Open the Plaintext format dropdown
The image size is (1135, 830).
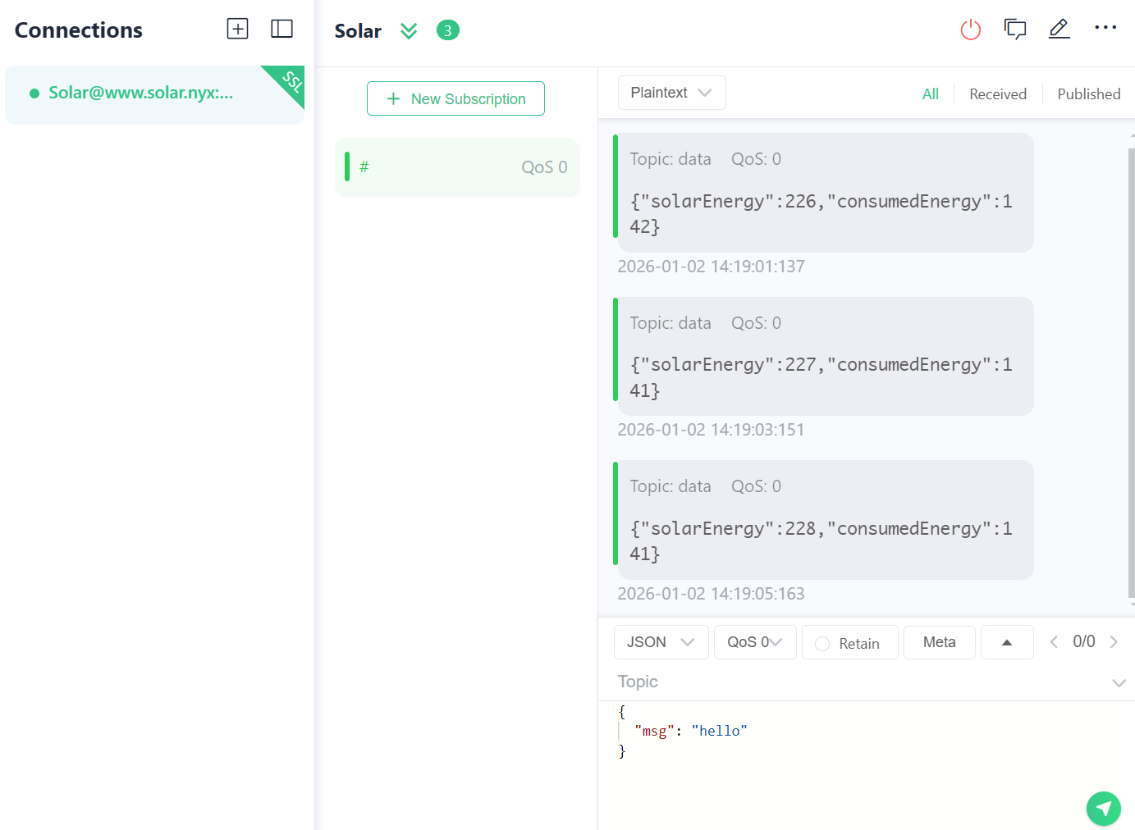point(671,93)
